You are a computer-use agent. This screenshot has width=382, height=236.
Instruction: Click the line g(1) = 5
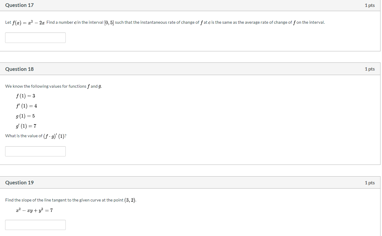pos(26,116)
